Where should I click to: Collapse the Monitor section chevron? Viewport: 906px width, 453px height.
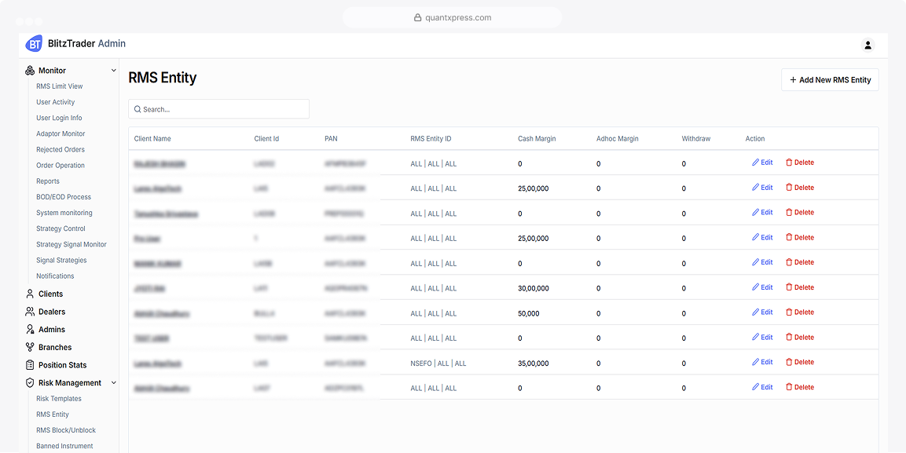113,71
